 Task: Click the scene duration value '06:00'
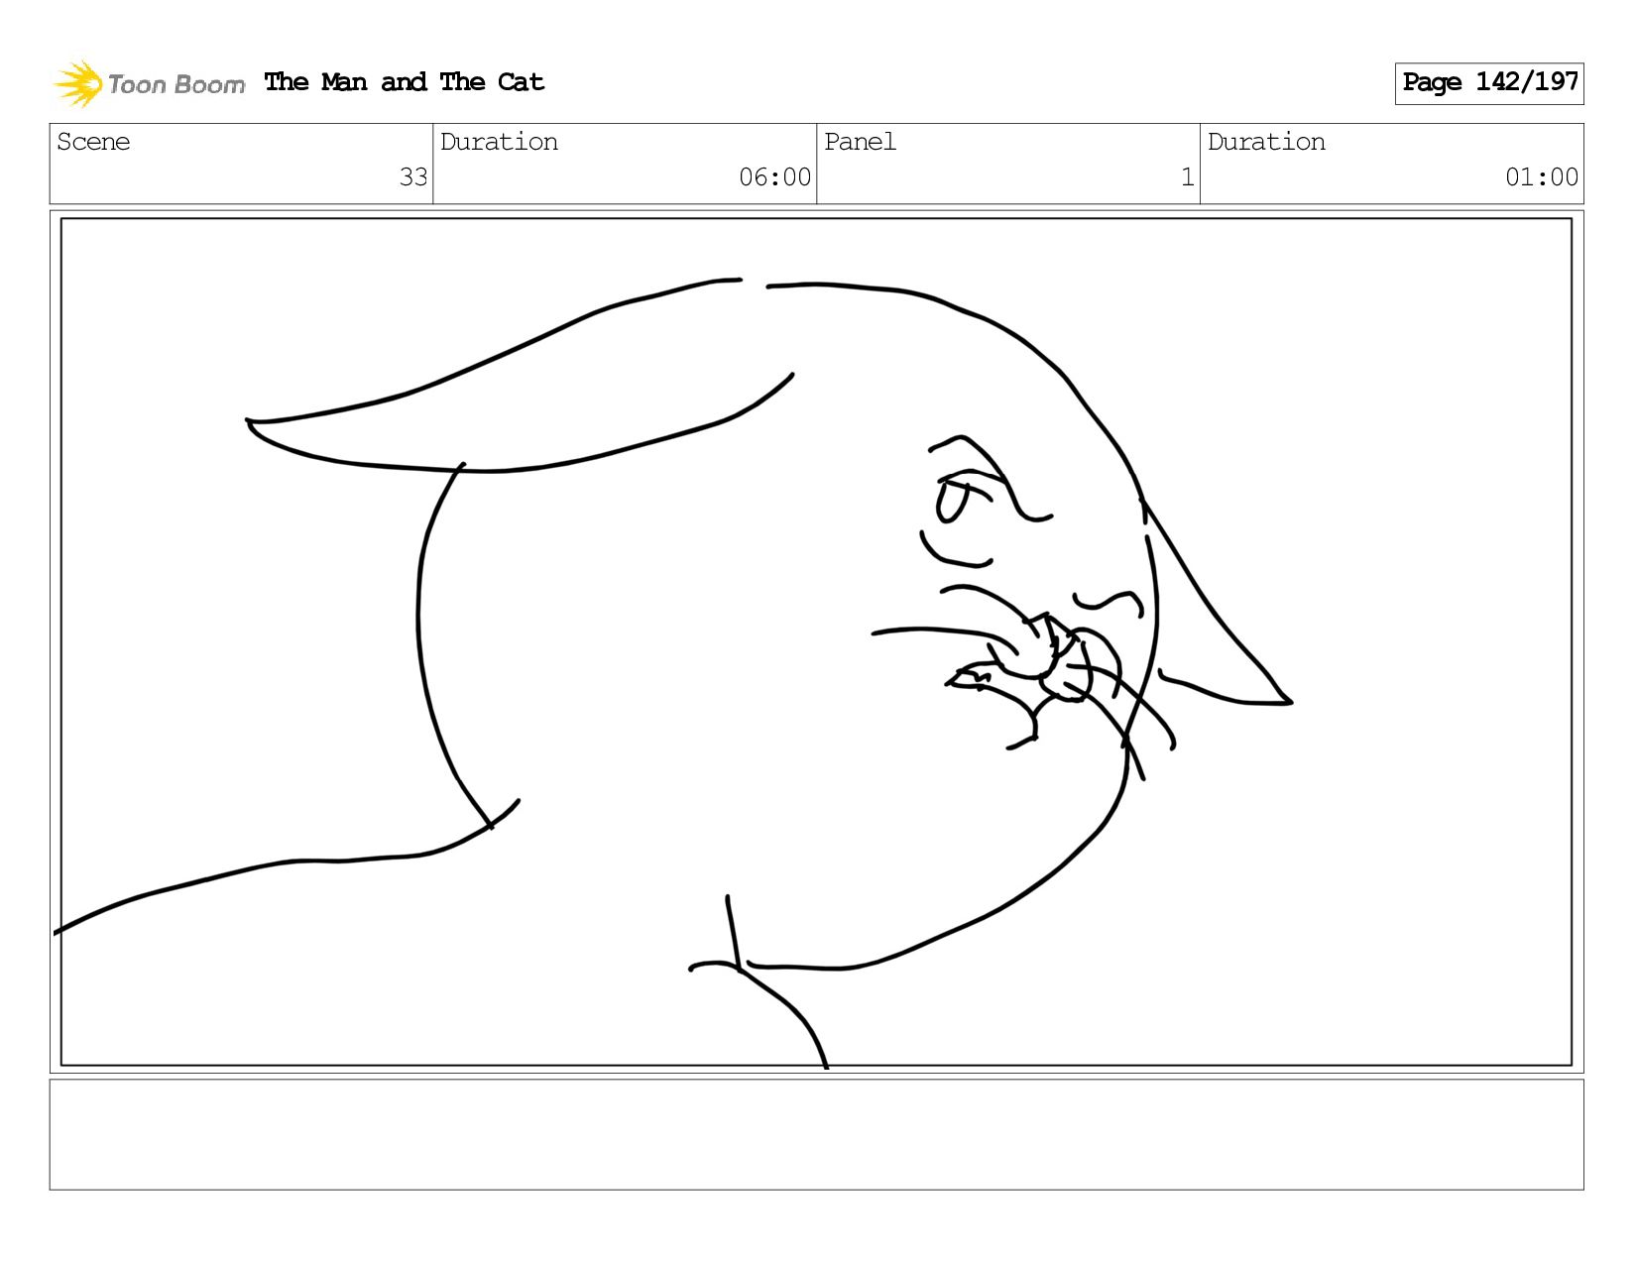click(x=775, y=177)
